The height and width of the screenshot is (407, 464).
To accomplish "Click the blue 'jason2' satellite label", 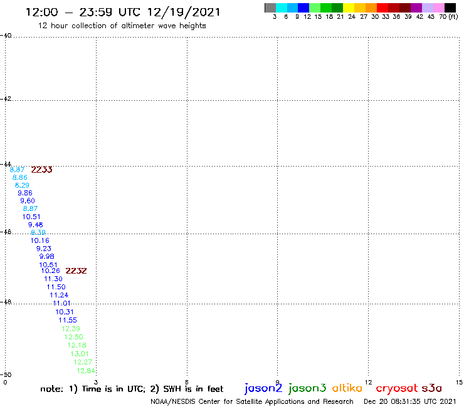I will pos(263,388).
